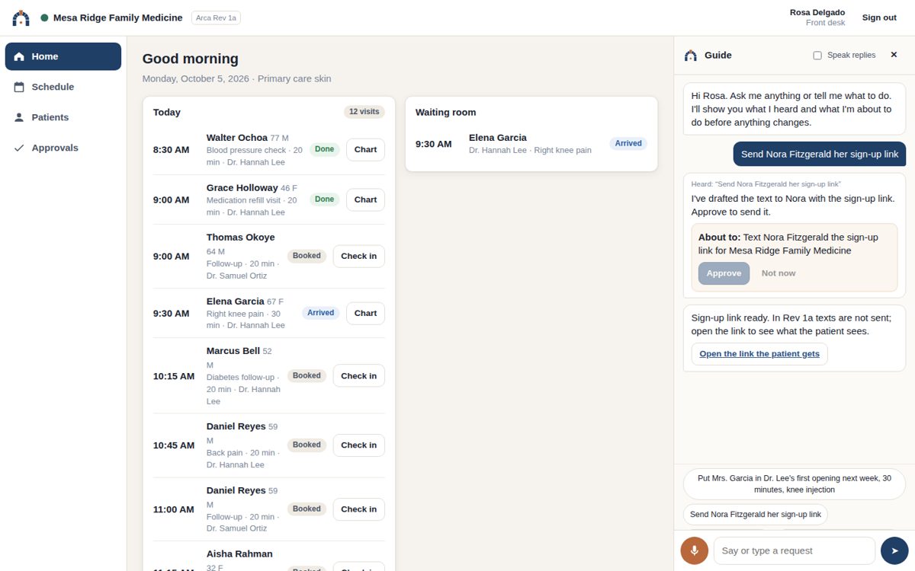Click the Arrived badge in Waiting room
Screen dimensions: 915x571
coord(628,143)
